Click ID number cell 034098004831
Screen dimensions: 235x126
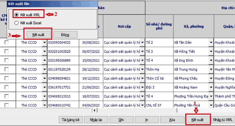63,78
